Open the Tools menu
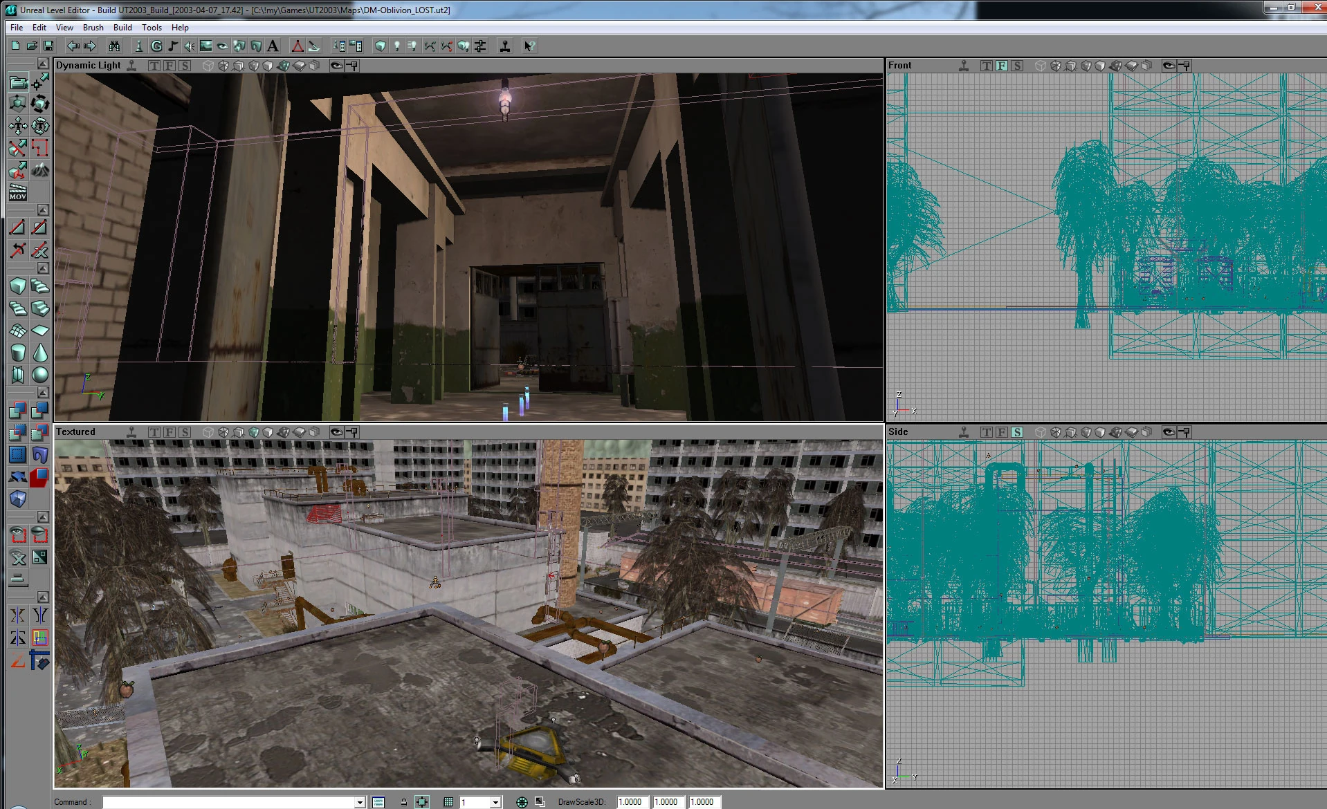The image size is (1327, 809). pyautogui.click(x=152, y=28)
